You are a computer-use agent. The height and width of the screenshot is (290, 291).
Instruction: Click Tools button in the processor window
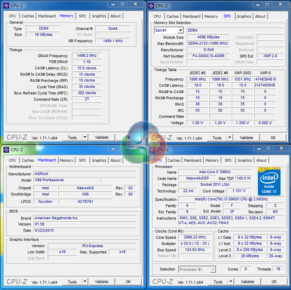click(x=218, y=282)
